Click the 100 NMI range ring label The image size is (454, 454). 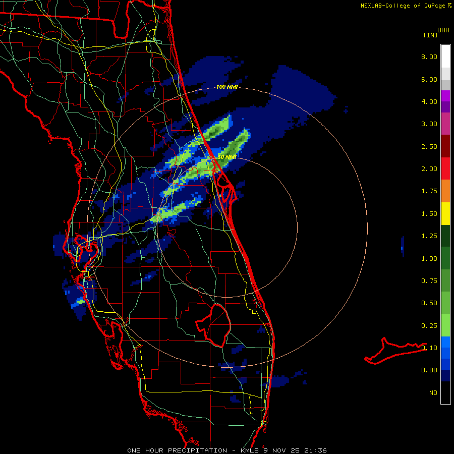tap(227, 87)
